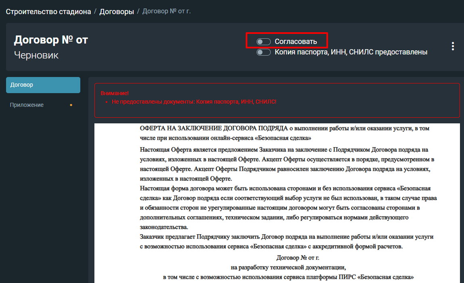Click 'на разработку технической документации' line
This screenshot has height=283, width=464.
[288, 267]
